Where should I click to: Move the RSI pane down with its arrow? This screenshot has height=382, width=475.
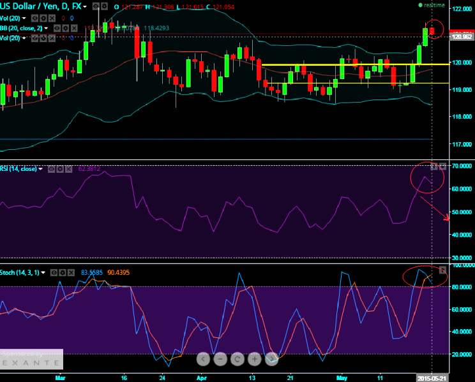(x=443, y=166)
